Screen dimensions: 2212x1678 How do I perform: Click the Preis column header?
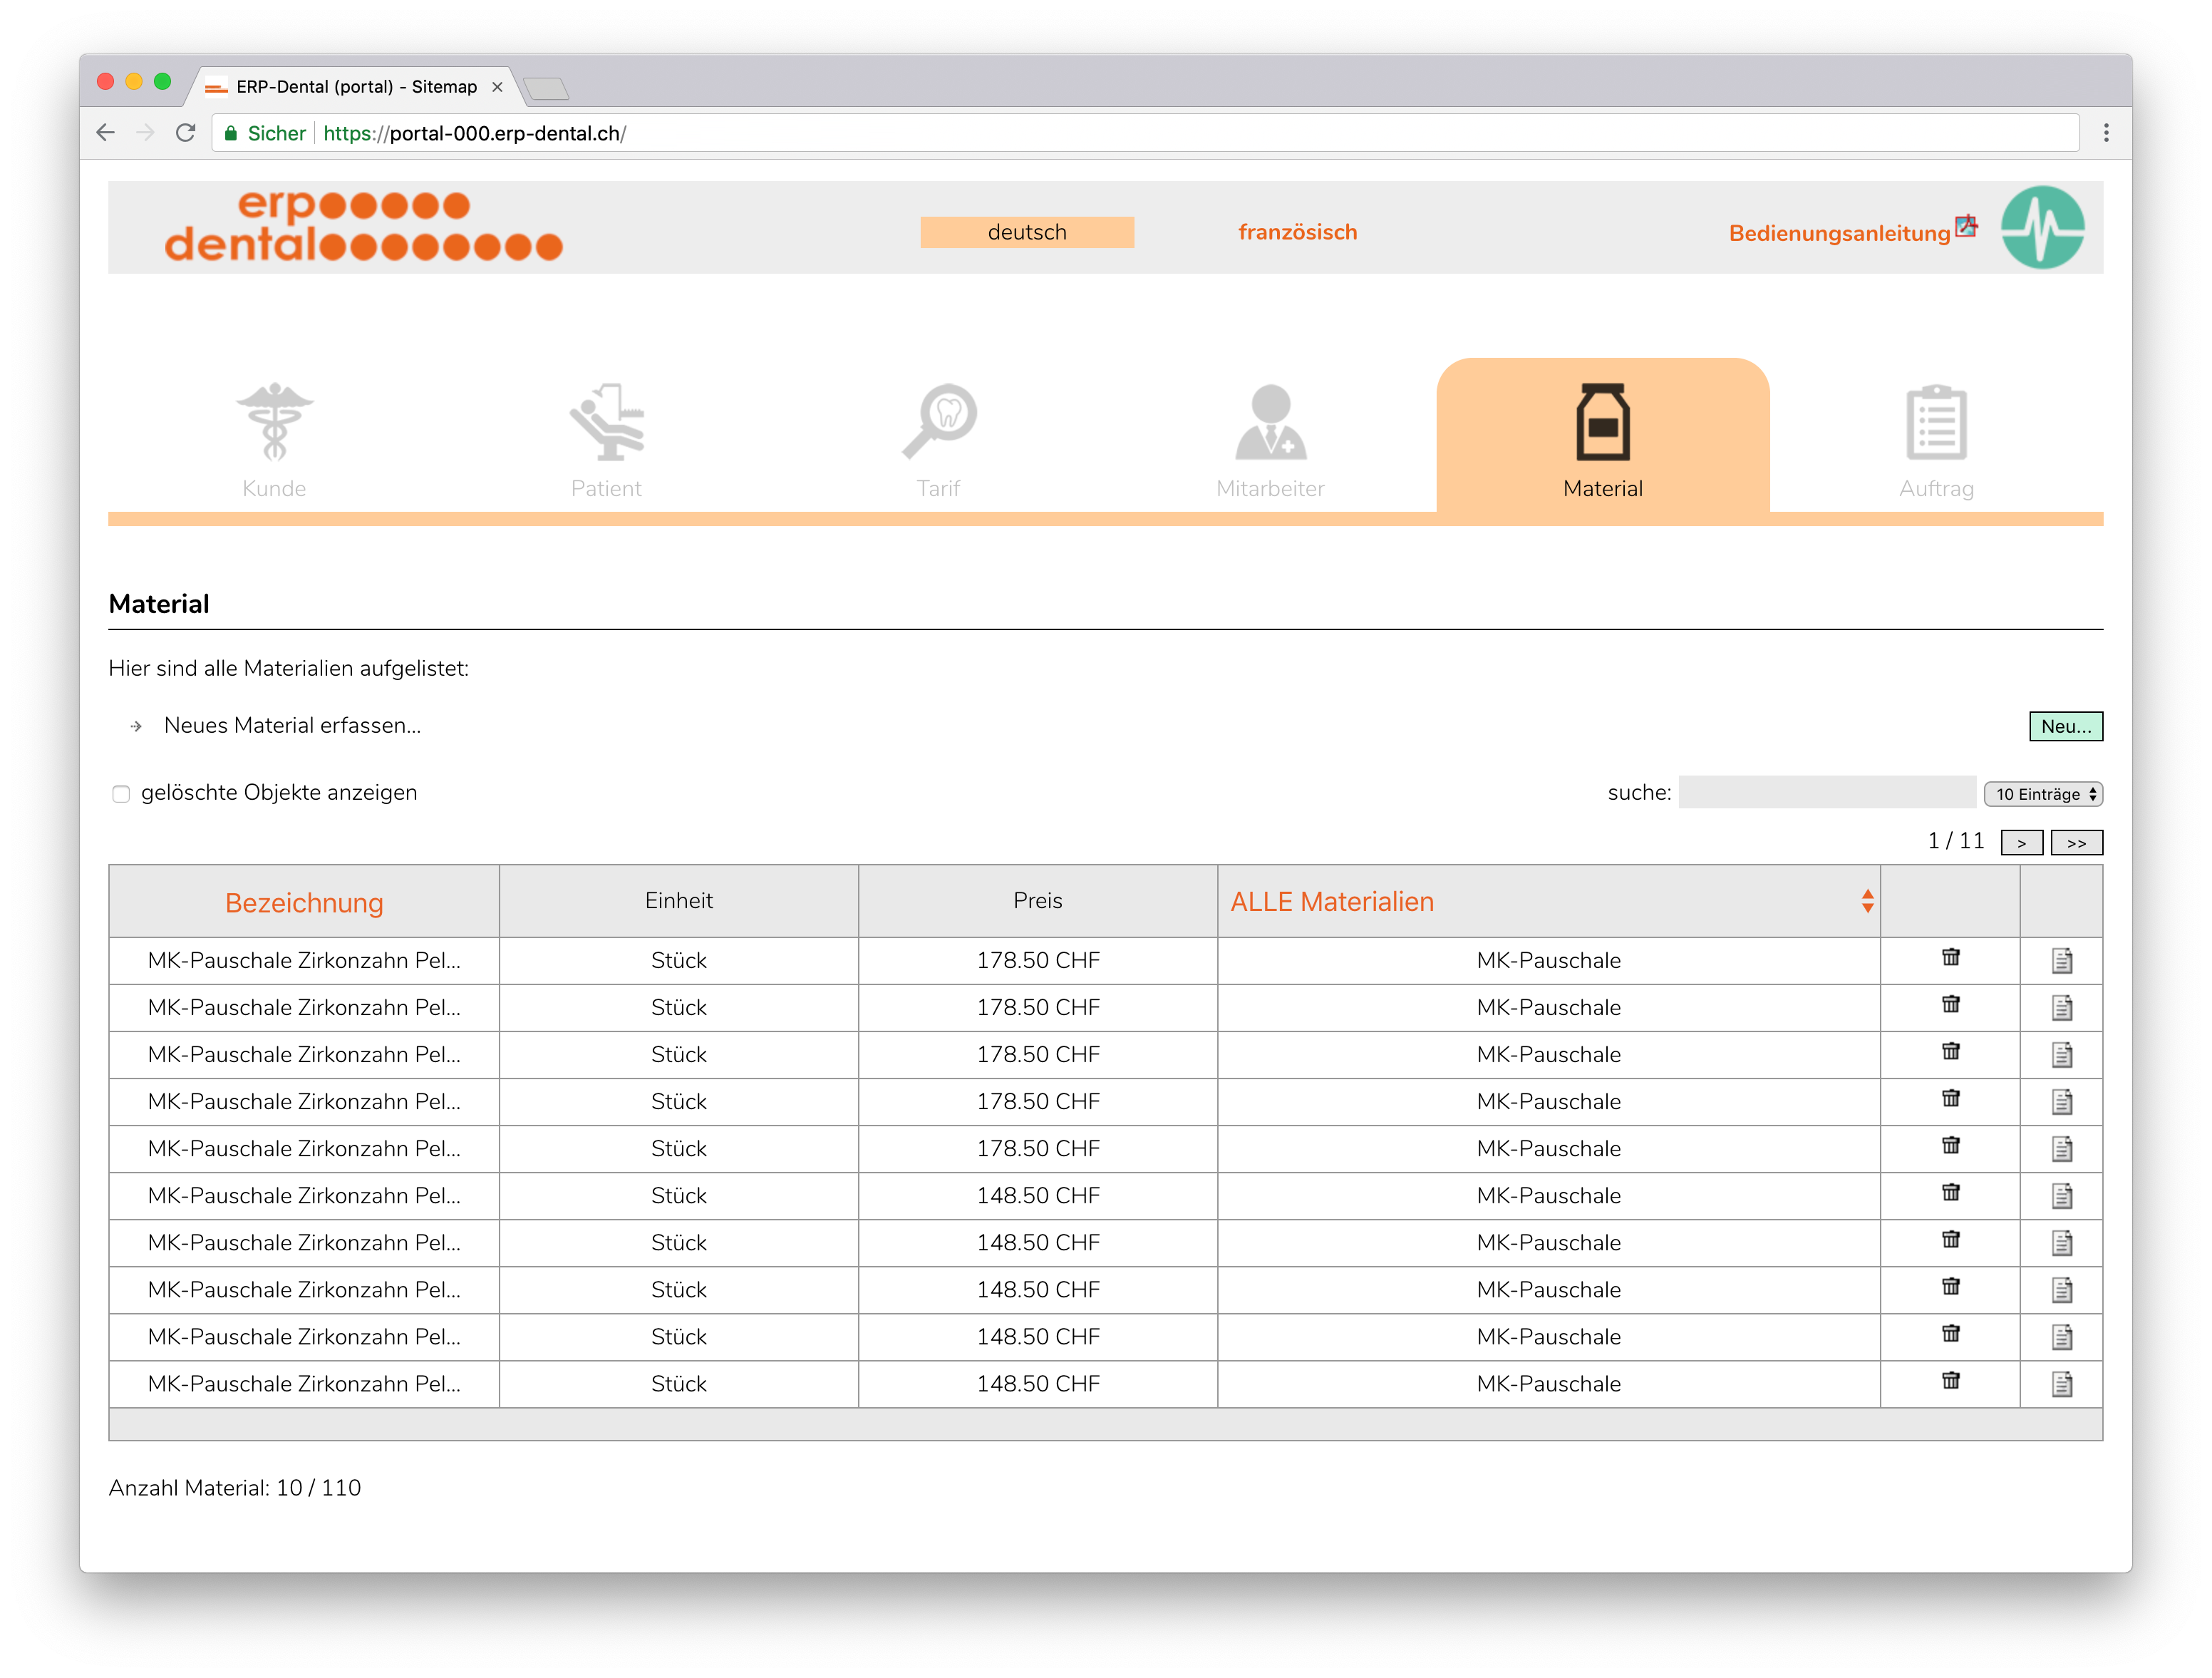point(1037,900)
